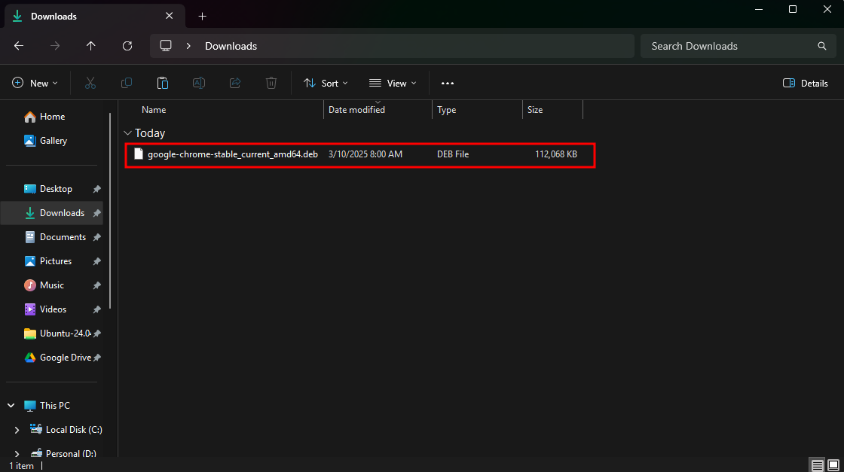This screenshot has width=844, height=472.
Task: Sort by the Name column header
Action: point(154,110)
